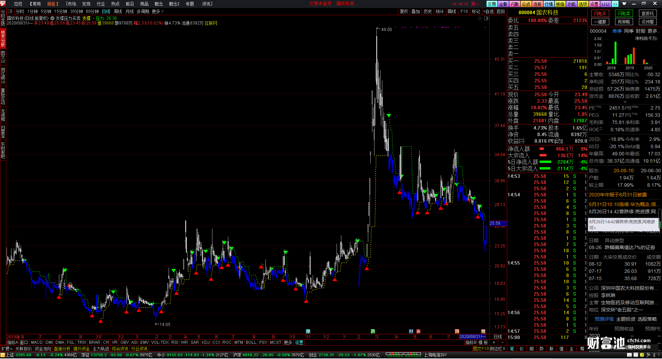
Task: Click the 查委托 orders button
Action: pos(648,13)
